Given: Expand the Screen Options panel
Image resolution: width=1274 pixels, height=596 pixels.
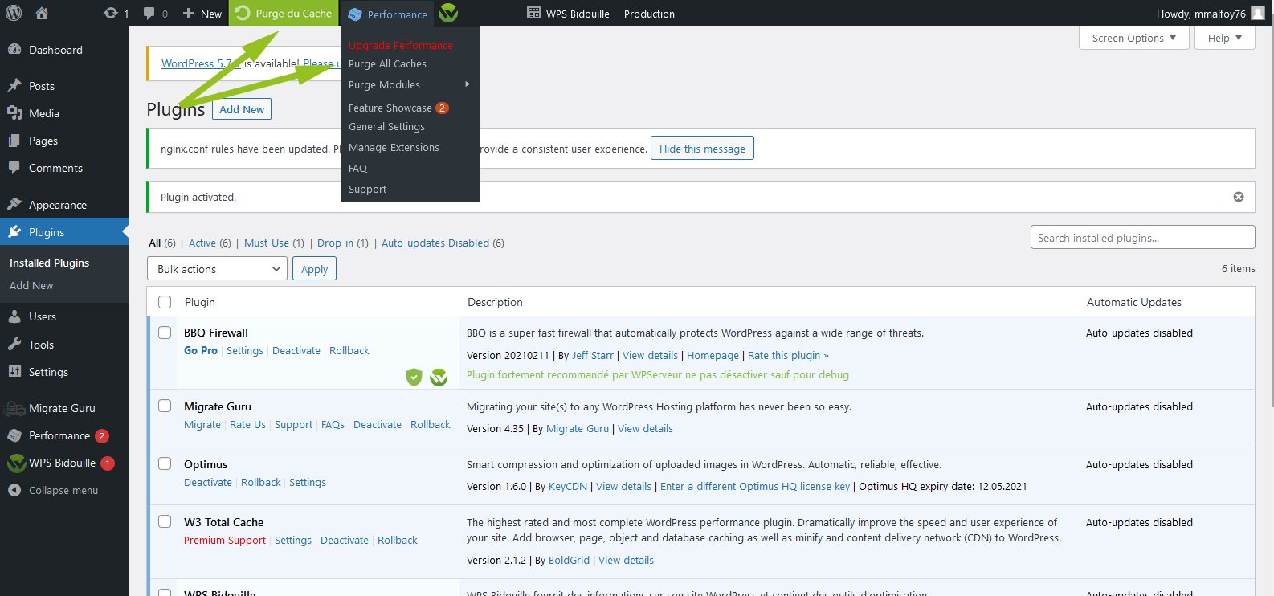Looking at the screenshot, I should click(1133, 38).
